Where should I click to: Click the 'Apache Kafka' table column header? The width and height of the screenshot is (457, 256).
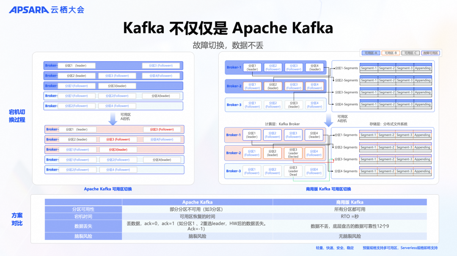[x=197, y=202]
